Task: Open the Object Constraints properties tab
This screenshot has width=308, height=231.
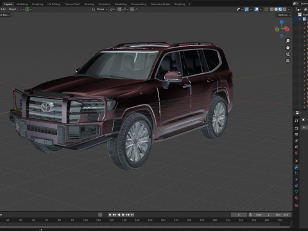Action: (x=296, y=185)
